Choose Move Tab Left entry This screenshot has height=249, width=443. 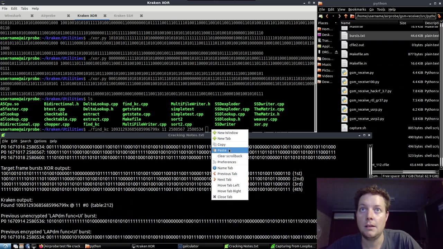[x=230, y=185]
